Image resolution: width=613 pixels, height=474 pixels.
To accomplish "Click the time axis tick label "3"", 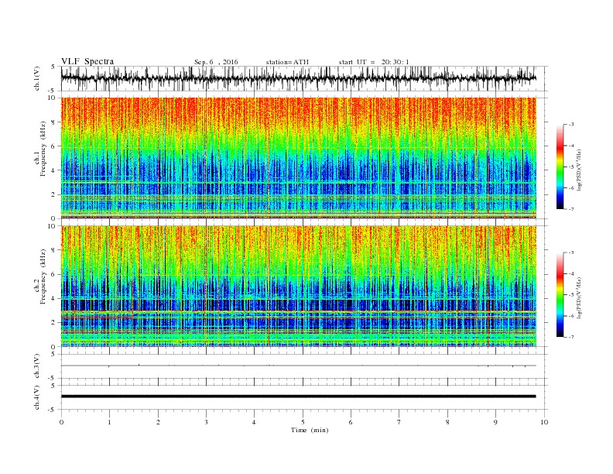I will click(x=206, y=422).
